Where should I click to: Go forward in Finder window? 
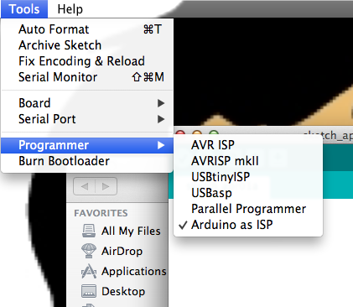pyautogui.click(x=106, y=186)
